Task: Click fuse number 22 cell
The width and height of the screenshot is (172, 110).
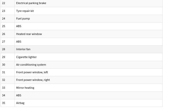Action: [4, 3]
